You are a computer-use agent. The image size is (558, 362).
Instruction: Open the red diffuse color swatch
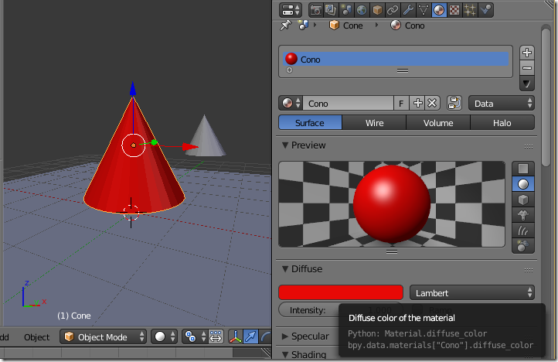coord(341,292)
